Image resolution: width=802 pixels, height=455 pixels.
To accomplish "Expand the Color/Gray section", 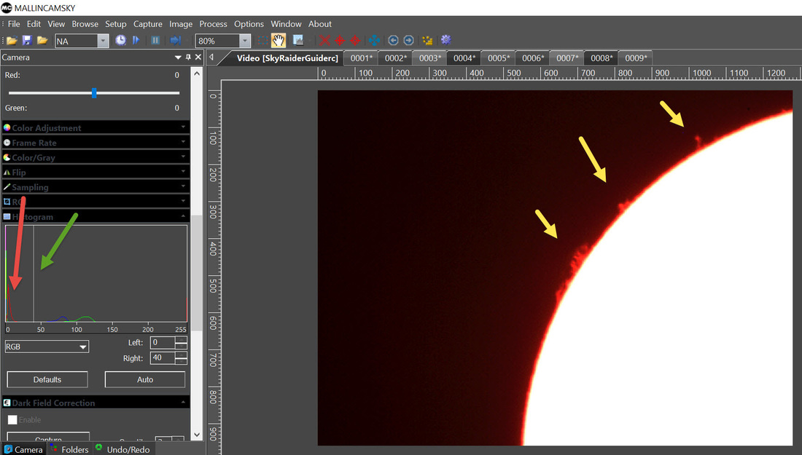I will pos(96,157).
